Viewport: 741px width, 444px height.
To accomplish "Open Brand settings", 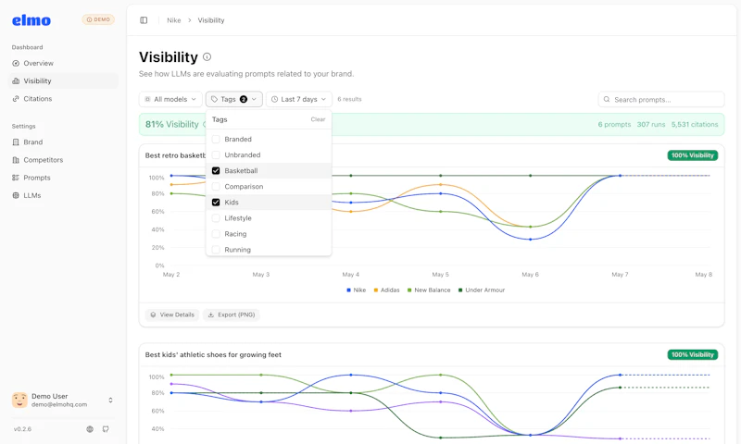I will point(63,142).
